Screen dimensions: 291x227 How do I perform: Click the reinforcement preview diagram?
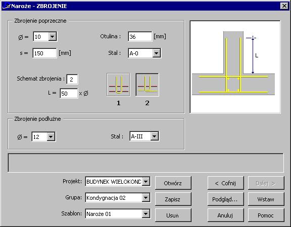[x=235, y=67]
